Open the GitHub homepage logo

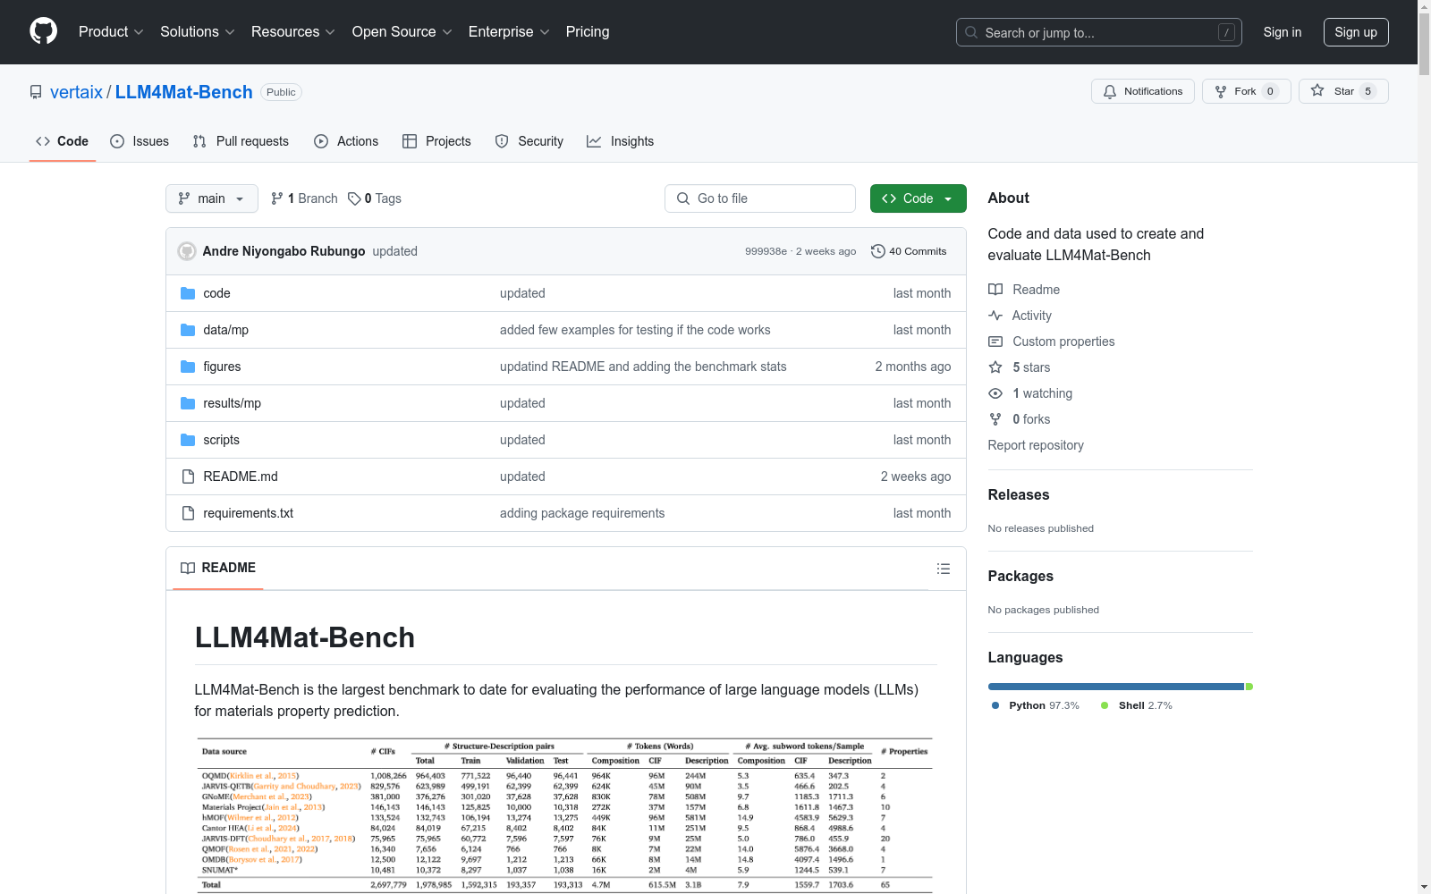click(x=43, y=31)
